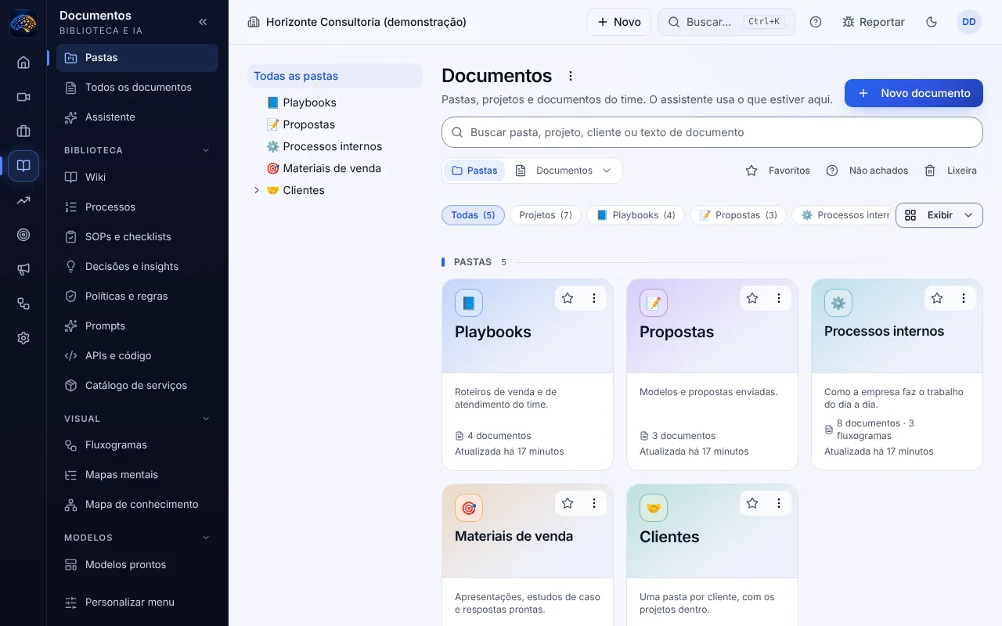
Task: Open the target icon in left rail
Action: click(x=23, y=235)
